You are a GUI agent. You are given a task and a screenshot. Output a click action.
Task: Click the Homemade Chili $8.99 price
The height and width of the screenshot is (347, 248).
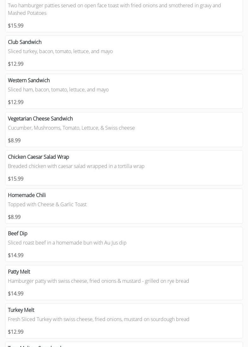[14, 217]
